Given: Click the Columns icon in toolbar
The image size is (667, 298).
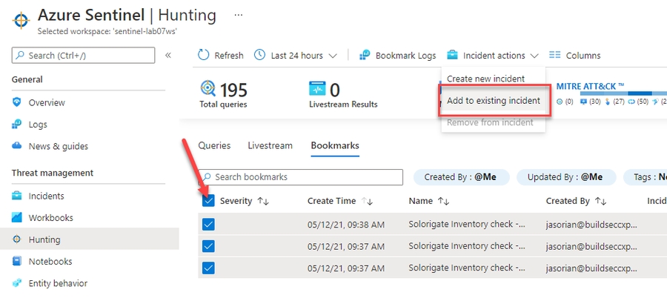Looking at the screenshot, I should coord(554,56).
